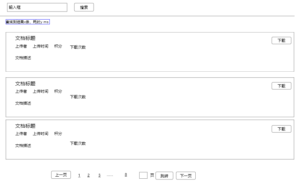297x185 pixels.
Task: Click 下载次数 in the second card
Action: coord(78,97)
